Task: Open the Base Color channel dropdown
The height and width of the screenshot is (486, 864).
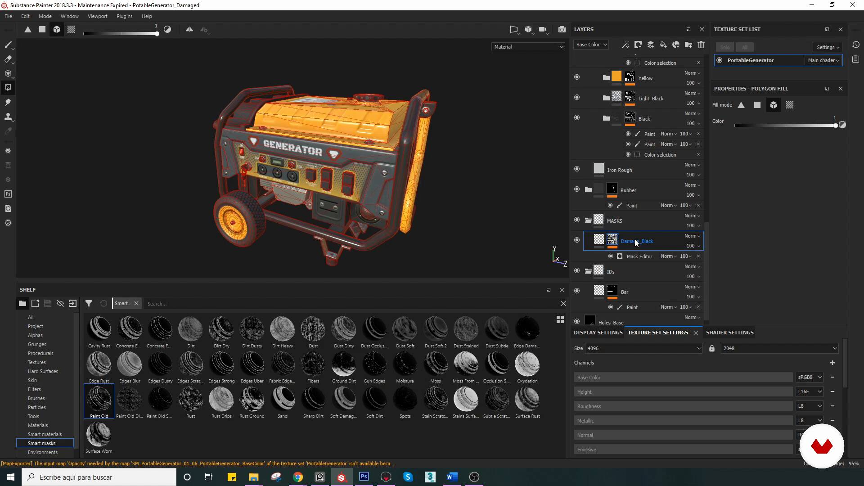Action: pyautogui.click(x=591, y=45)
